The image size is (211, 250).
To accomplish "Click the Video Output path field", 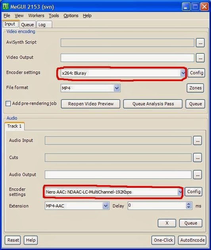I will pyautogui.click(x=127, y=58).
